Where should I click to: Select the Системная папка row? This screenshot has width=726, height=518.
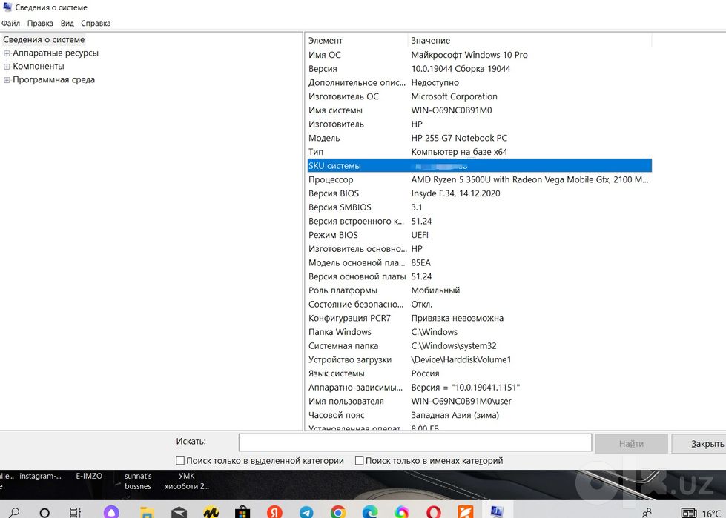(479, 346)
